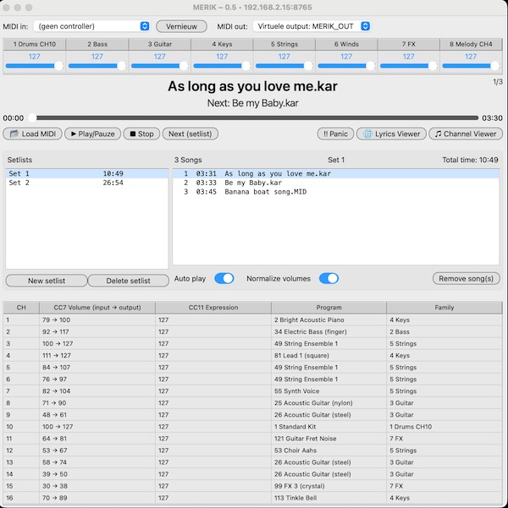Create a setlist with New setlist
508x508 pixels.
pyautogui.click(x=47, y=281)
